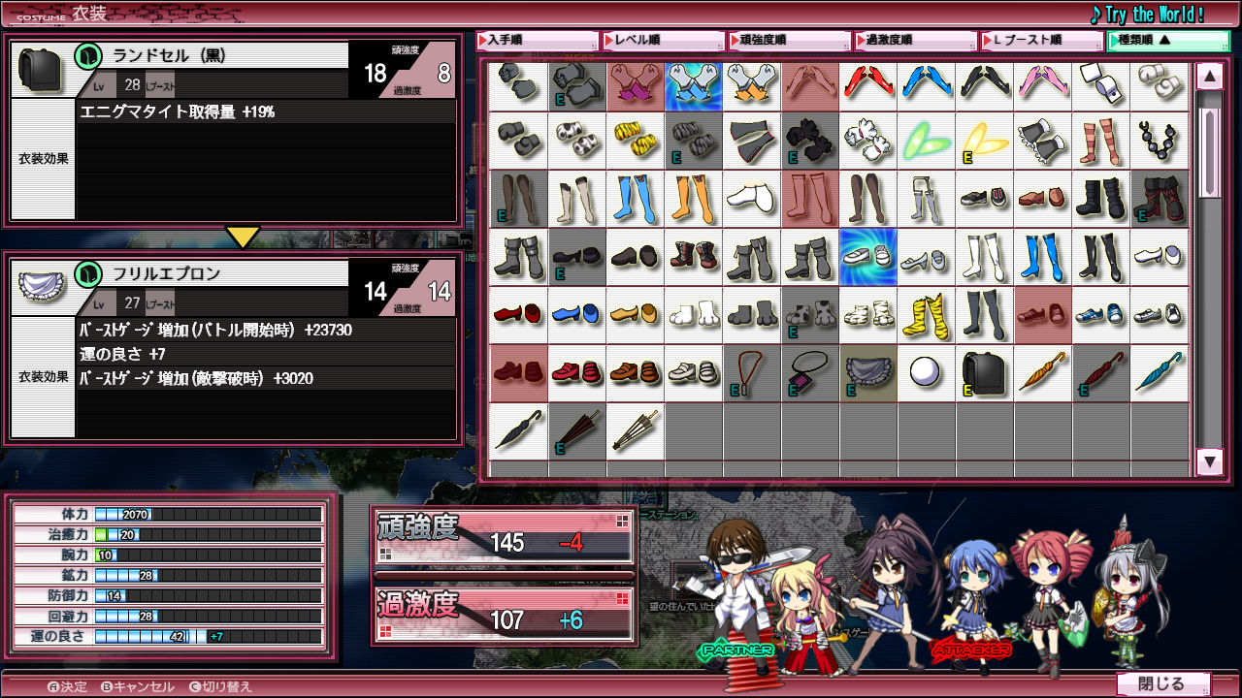The width and height of the screenshot is (1242, 698).
Task: Select the teal umbrella item
Action: pos(1160,373)
